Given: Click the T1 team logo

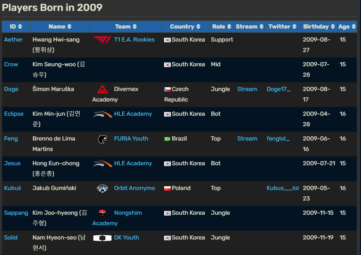Looking at the screenshot, I should click(102, 40).
